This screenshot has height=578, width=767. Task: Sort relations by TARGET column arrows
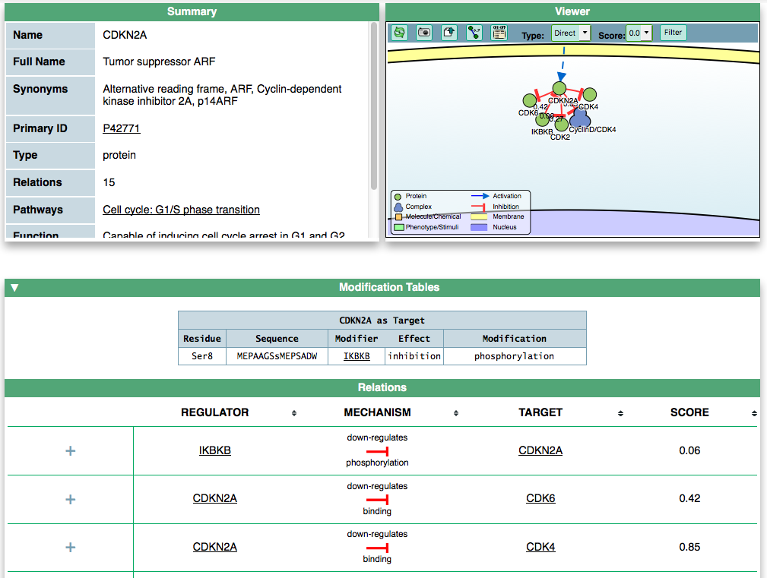pyautogui.click(x=620, y=413)
